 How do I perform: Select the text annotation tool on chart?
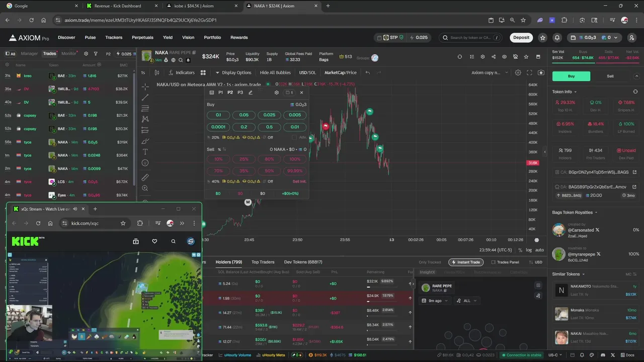click(x=145, y=152)
